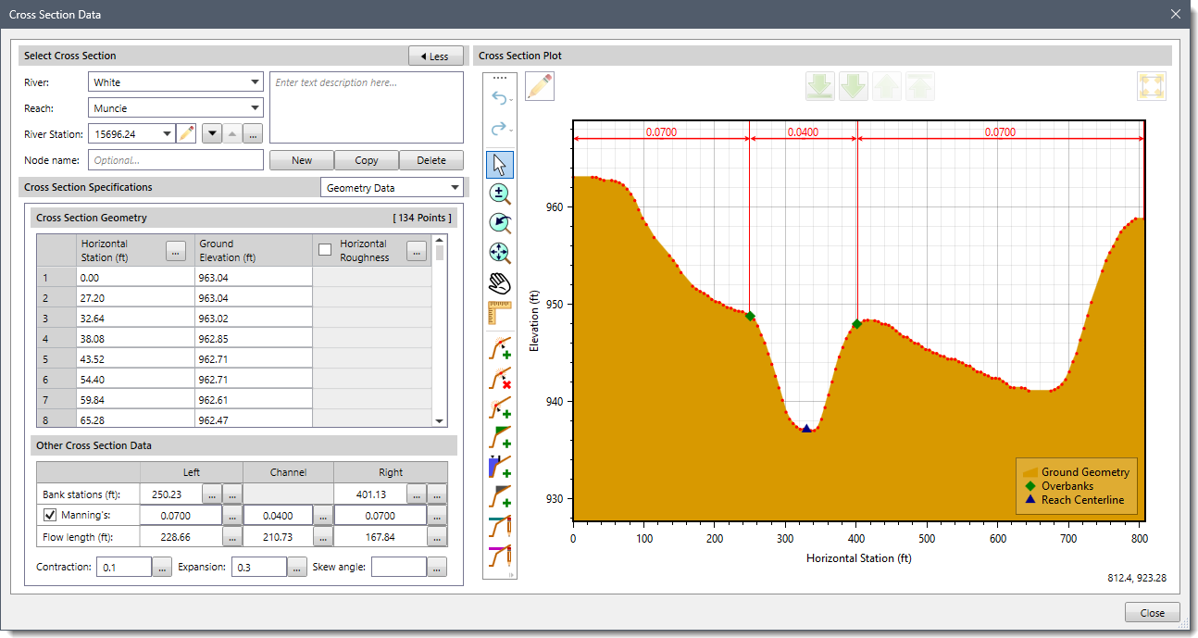Select the teal line pencil edit tool

tap(500, 526)
